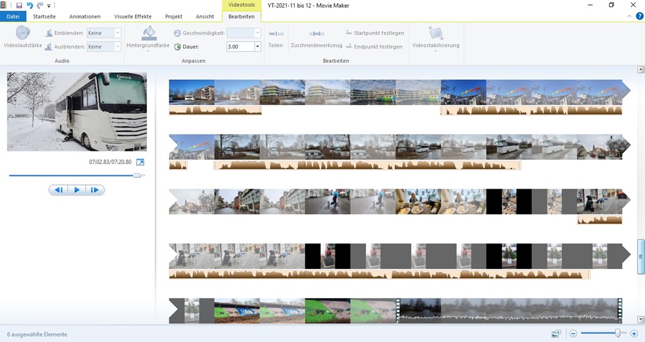
Task: Click the Teilen split tool
Action: [275, 34]
